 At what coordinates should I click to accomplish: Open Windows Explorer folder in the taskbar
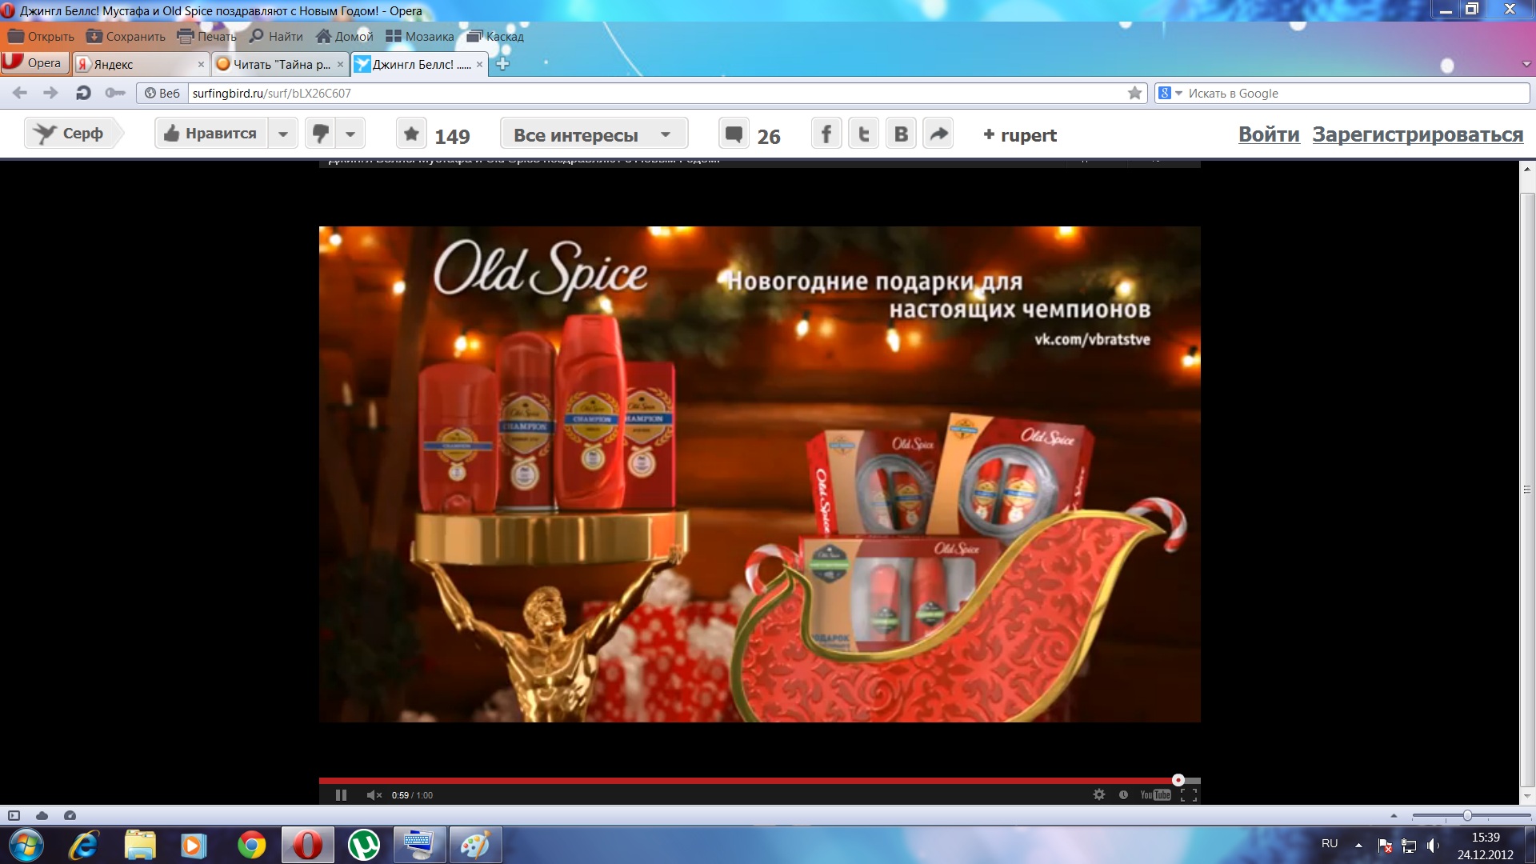139,846
